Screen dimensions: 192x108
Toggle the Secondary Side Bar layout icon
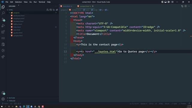point(168,2)
